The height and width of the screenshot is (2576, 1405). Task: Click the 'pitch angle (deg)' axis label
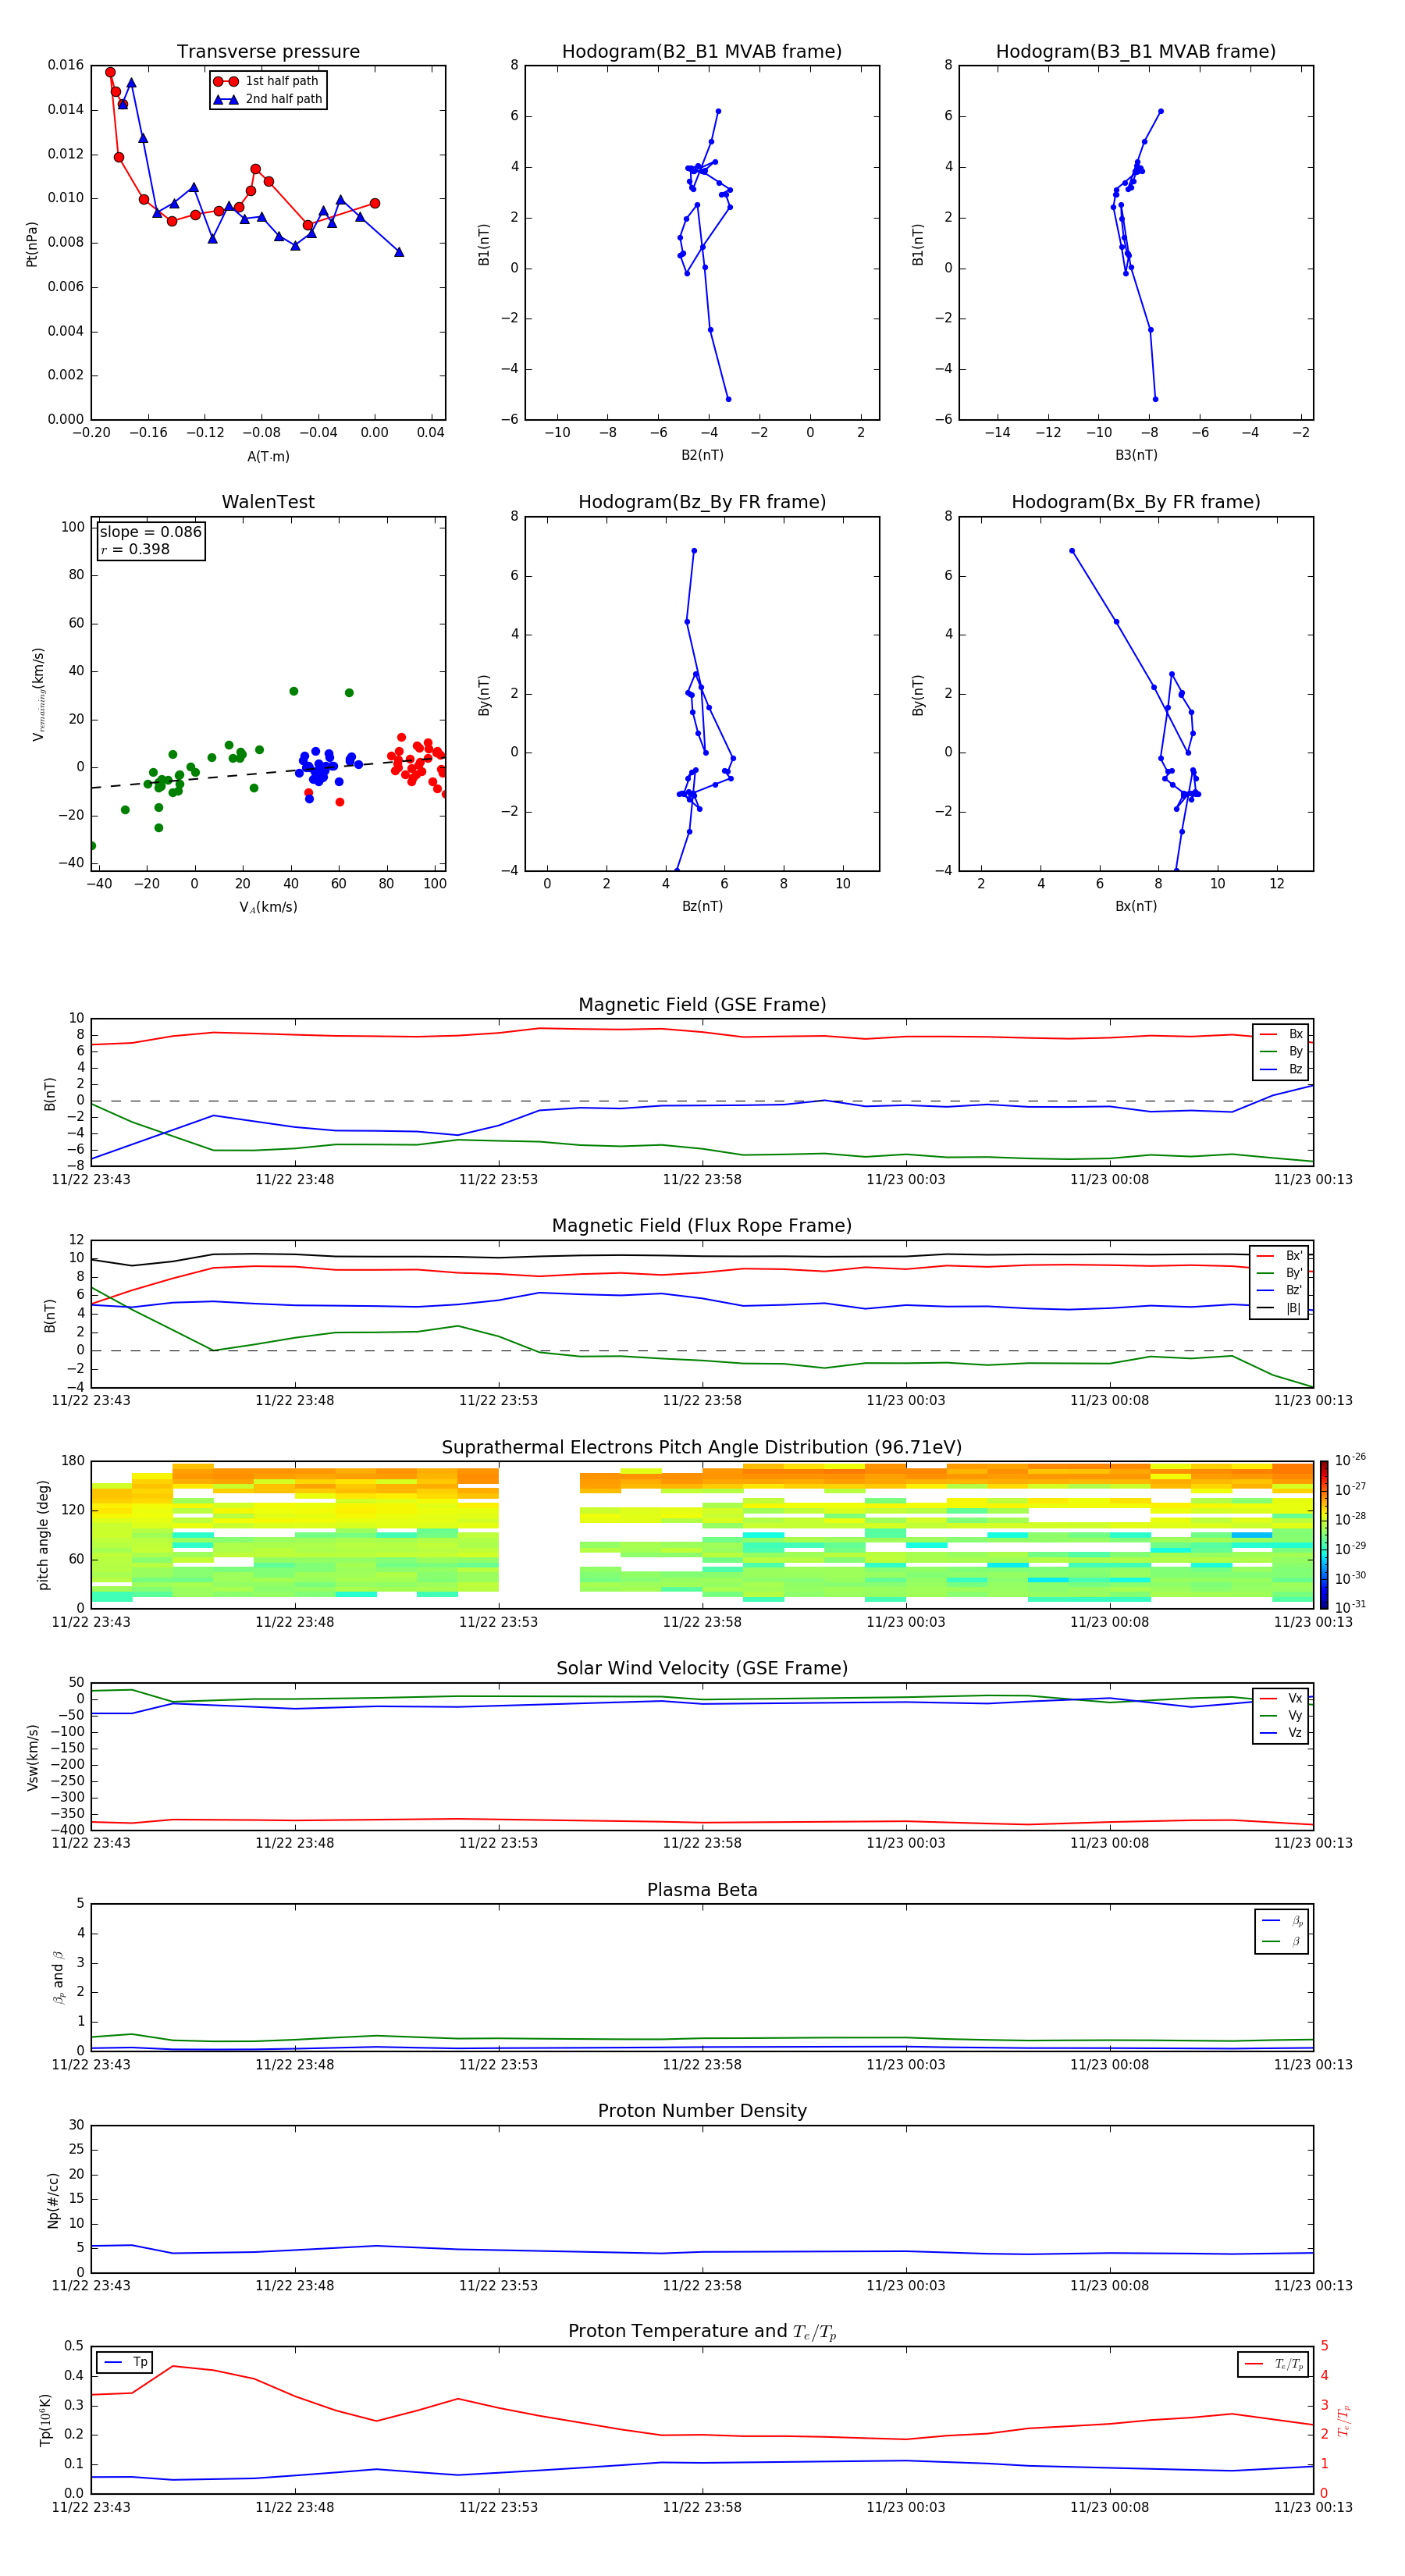coord(43,1535)
